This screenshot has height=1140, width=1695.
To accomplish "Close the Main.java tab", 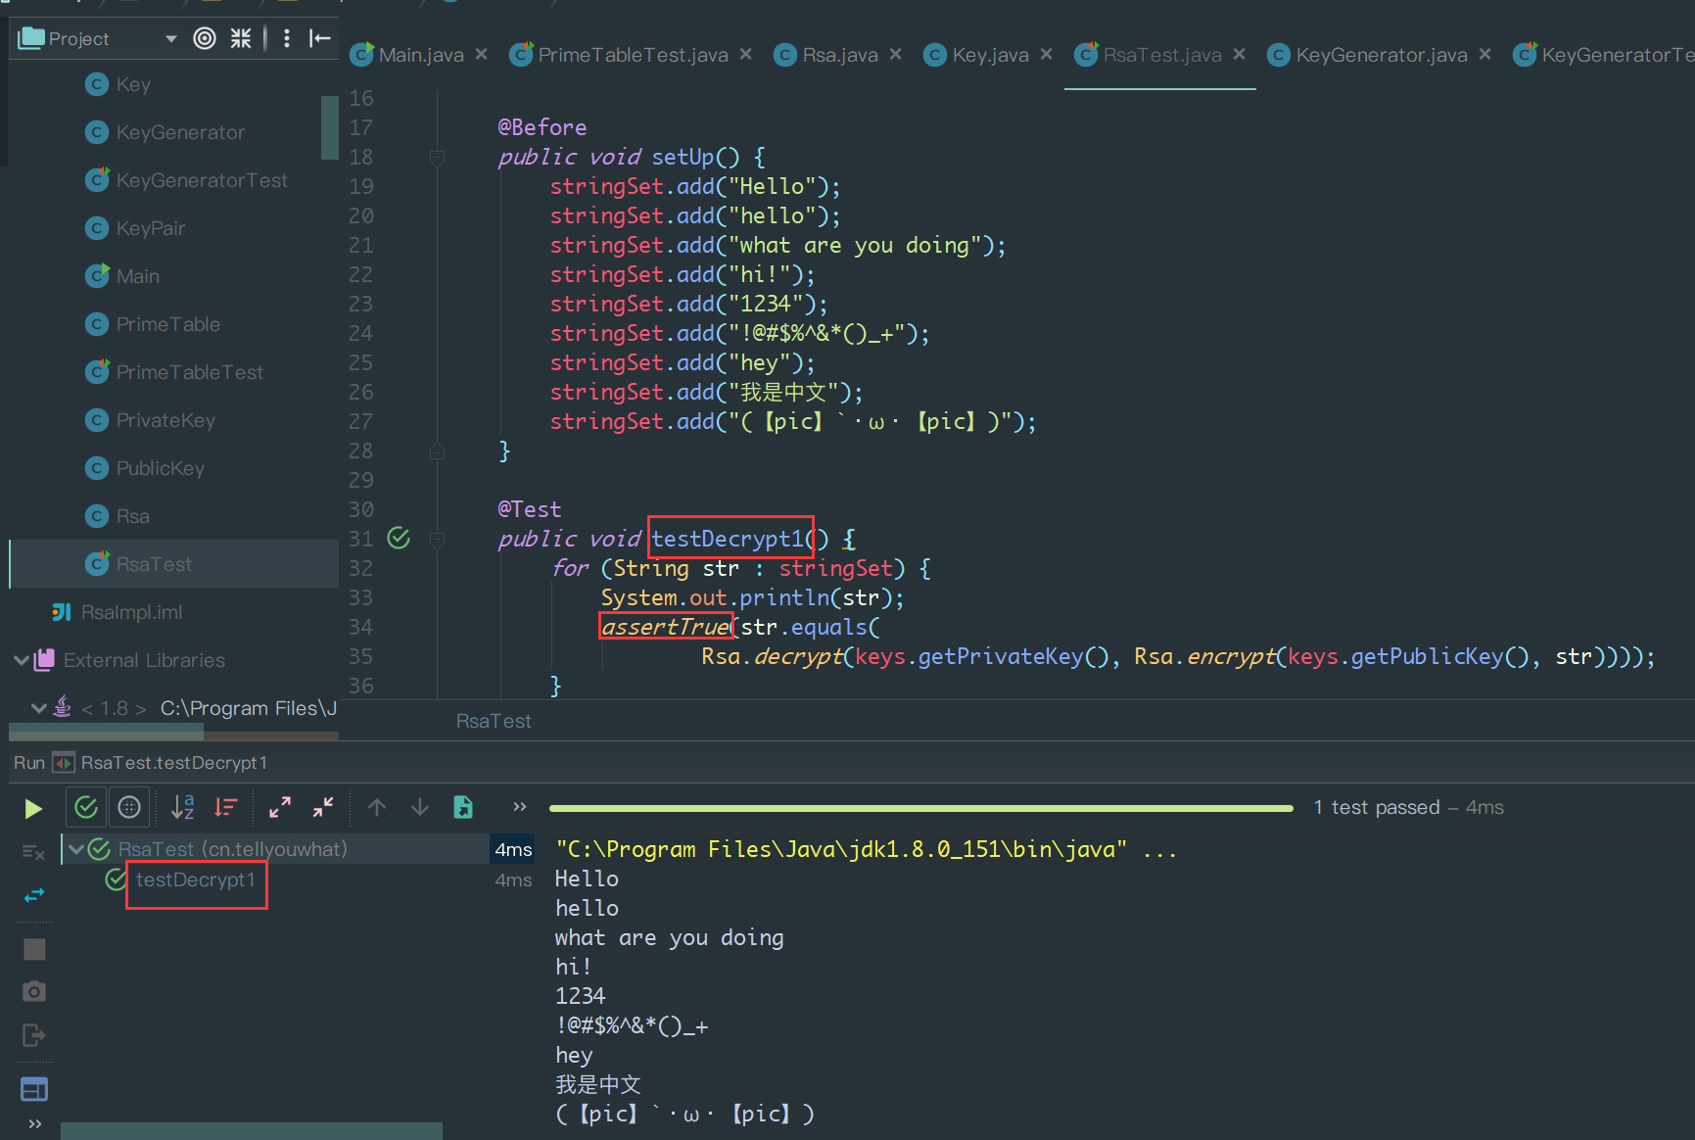I will click(482, 54).
